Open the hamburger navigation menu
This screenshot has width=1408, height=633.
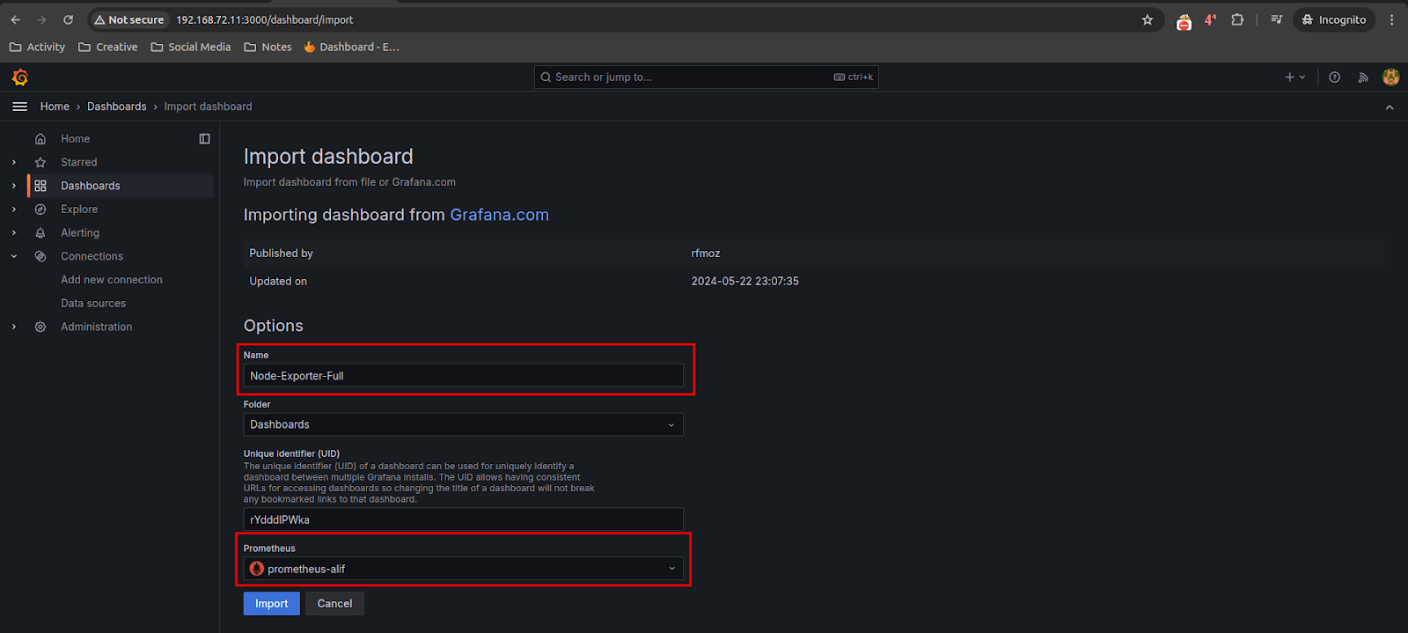pos(19,107)
